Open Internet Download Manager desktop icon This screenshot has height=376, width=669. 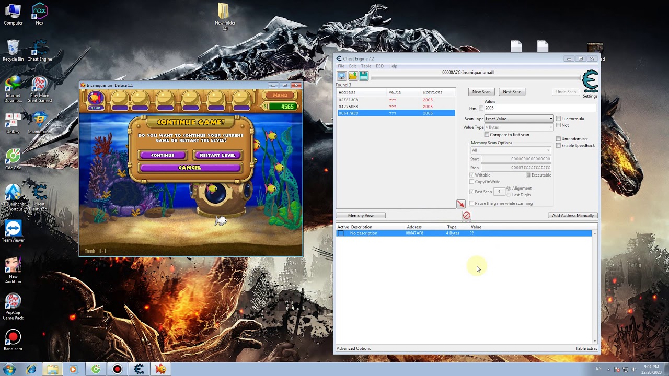13,89
